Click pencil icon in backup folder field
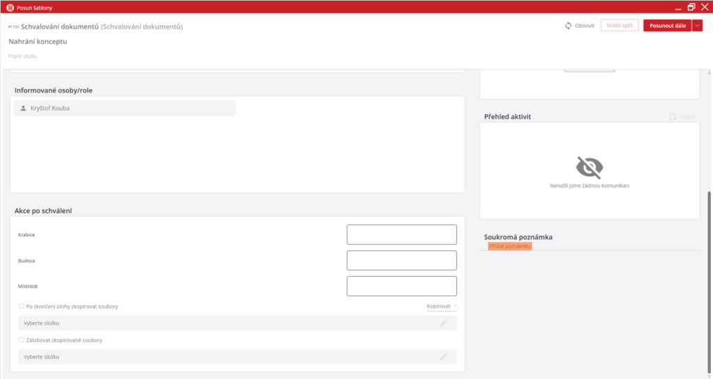Screen dimensions: 713x379 point(443,357)
